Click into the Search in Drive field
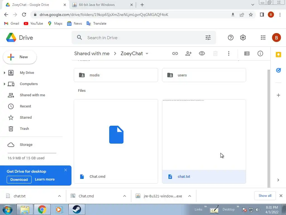The image size is (286, 215). [x=144, y=38]
